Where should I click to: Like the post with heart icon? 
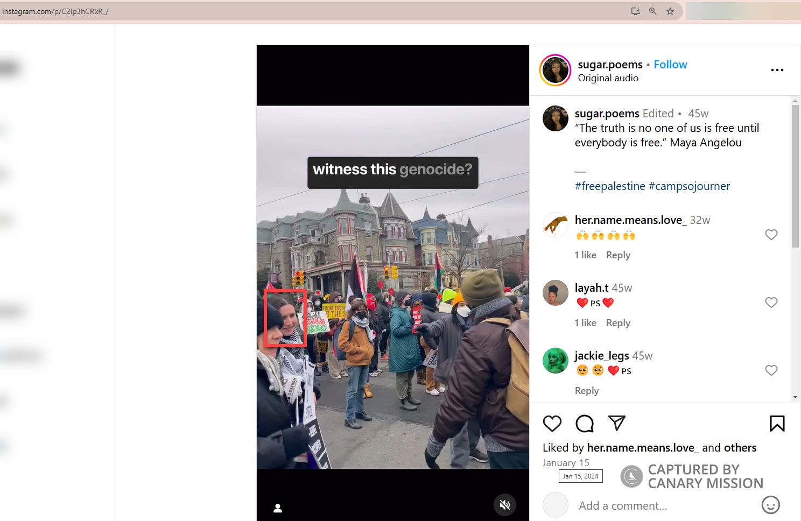pos(552,424)
